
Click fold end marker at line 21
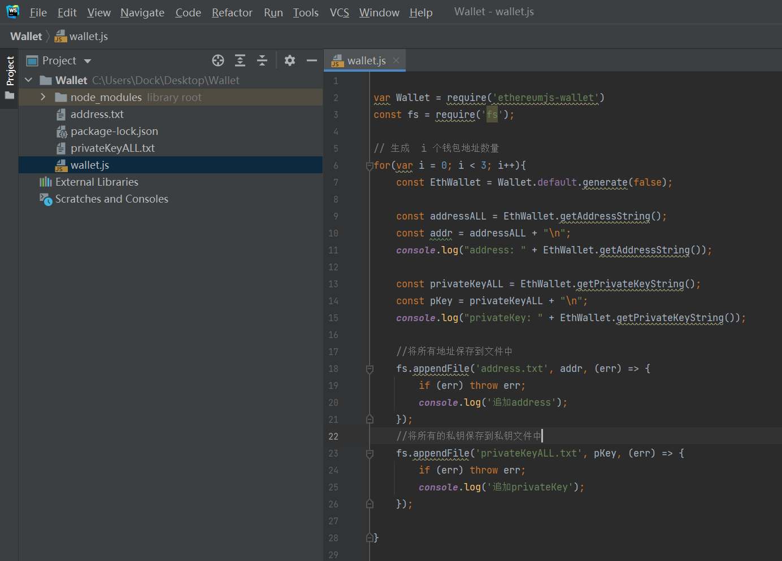(x=370, y=419)
